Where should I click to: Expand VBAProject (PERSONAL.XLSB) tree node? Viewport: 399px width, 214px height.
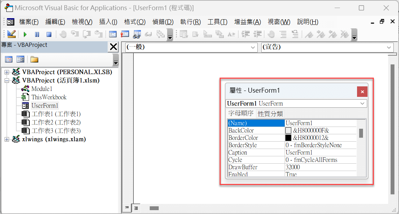point(7,72)
